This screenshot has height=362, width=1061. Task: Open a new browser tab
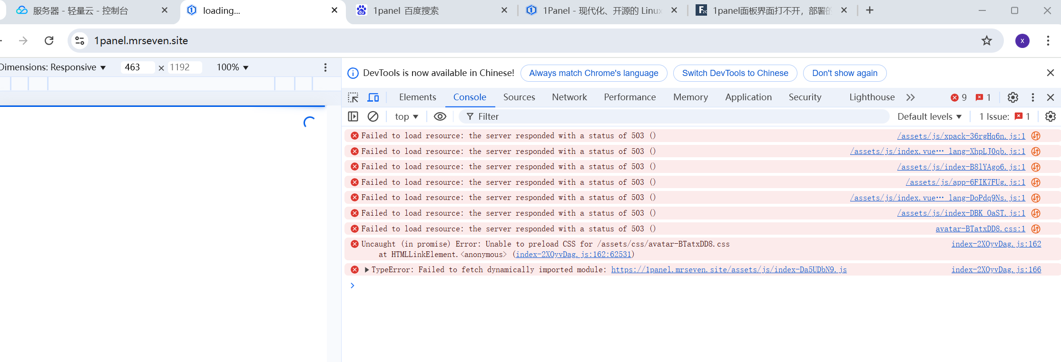click(870, 10)
